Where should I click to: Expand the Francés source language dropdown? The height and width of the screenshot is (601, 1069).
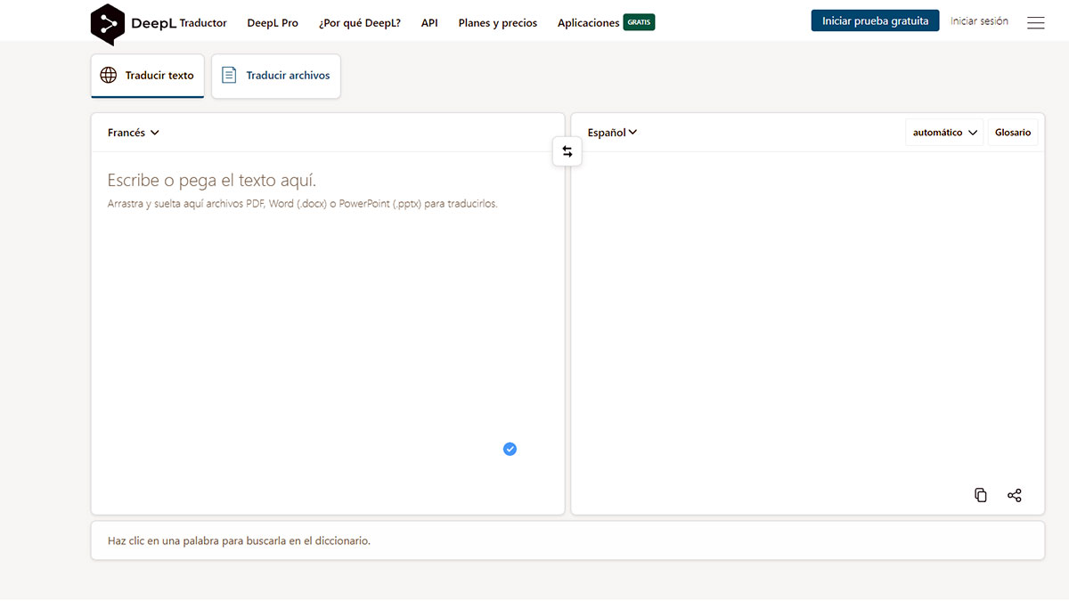[134, 133]
